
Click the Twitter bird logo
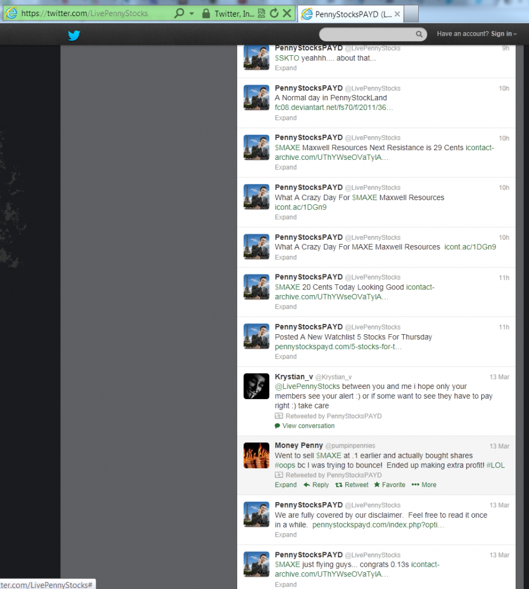click(x=74, y=36)
